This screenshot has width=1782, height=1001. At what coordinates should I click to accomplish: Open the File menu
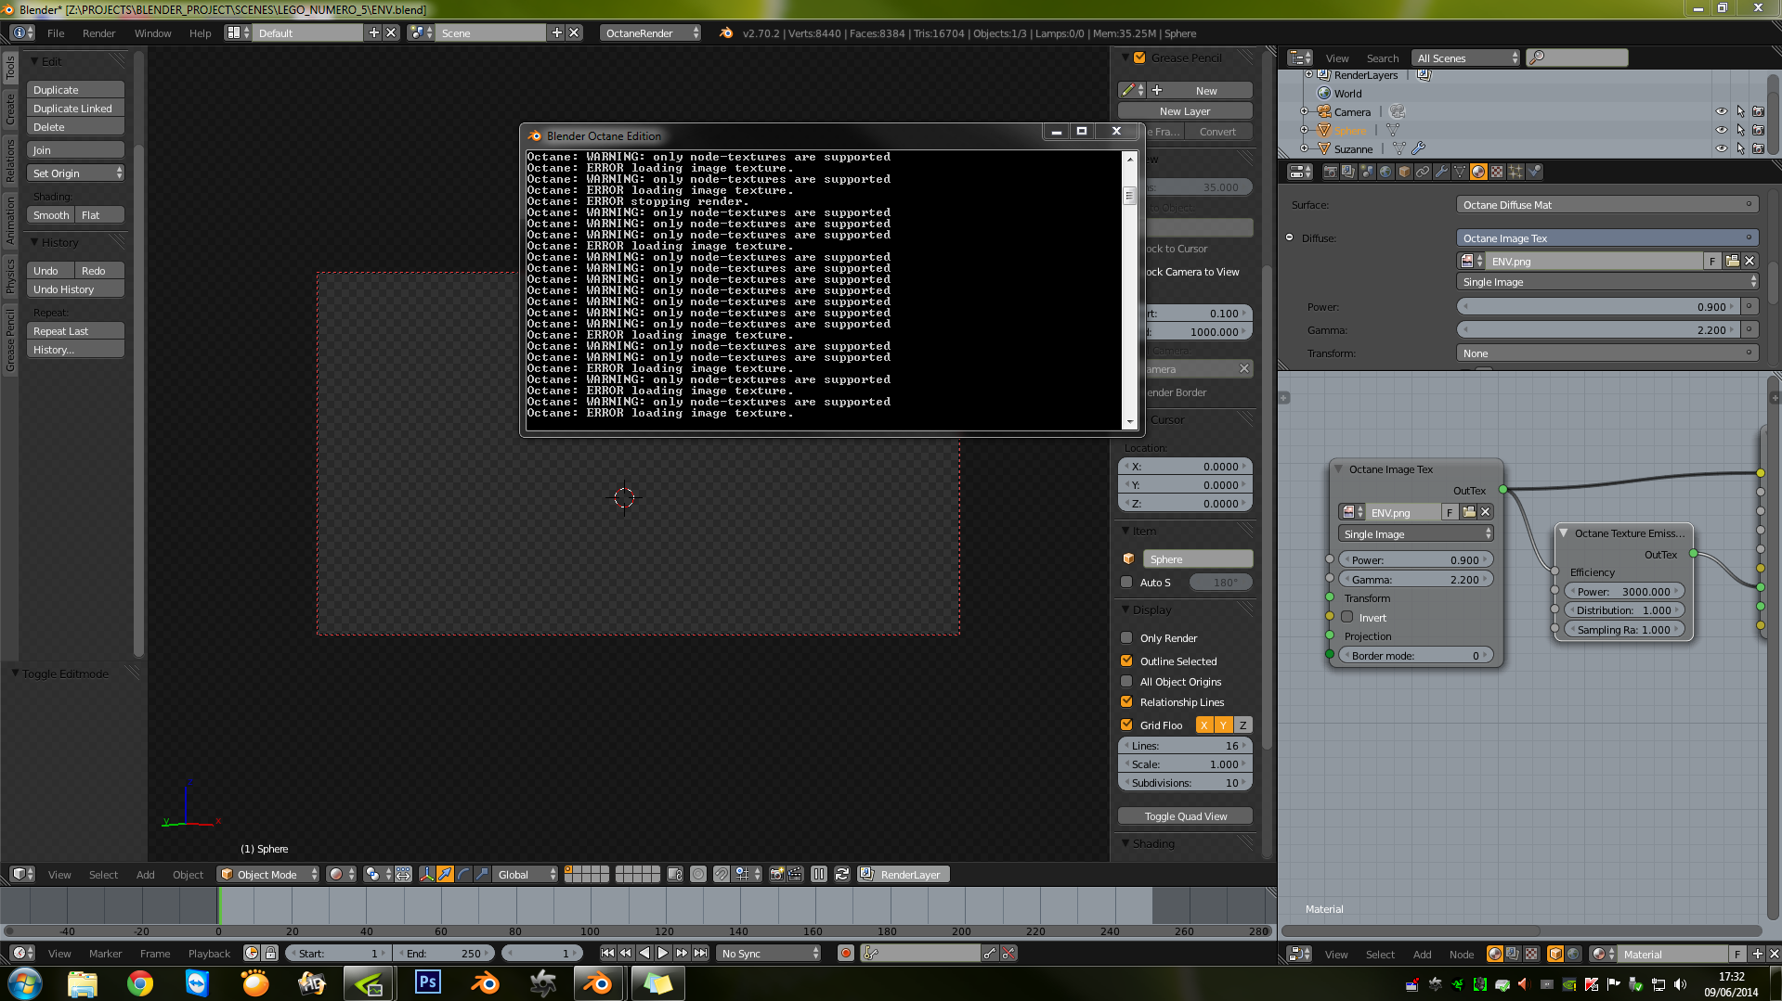coord(56,33)
